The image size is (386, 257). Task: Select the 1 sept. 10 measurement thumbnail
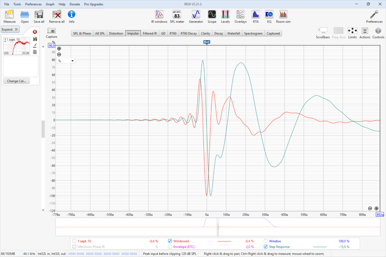pyautogui.click(x=17, y=46)
